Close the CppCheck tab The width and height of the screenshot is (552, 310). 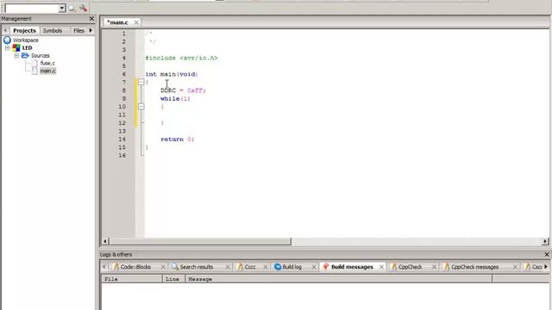click(434, 267)
